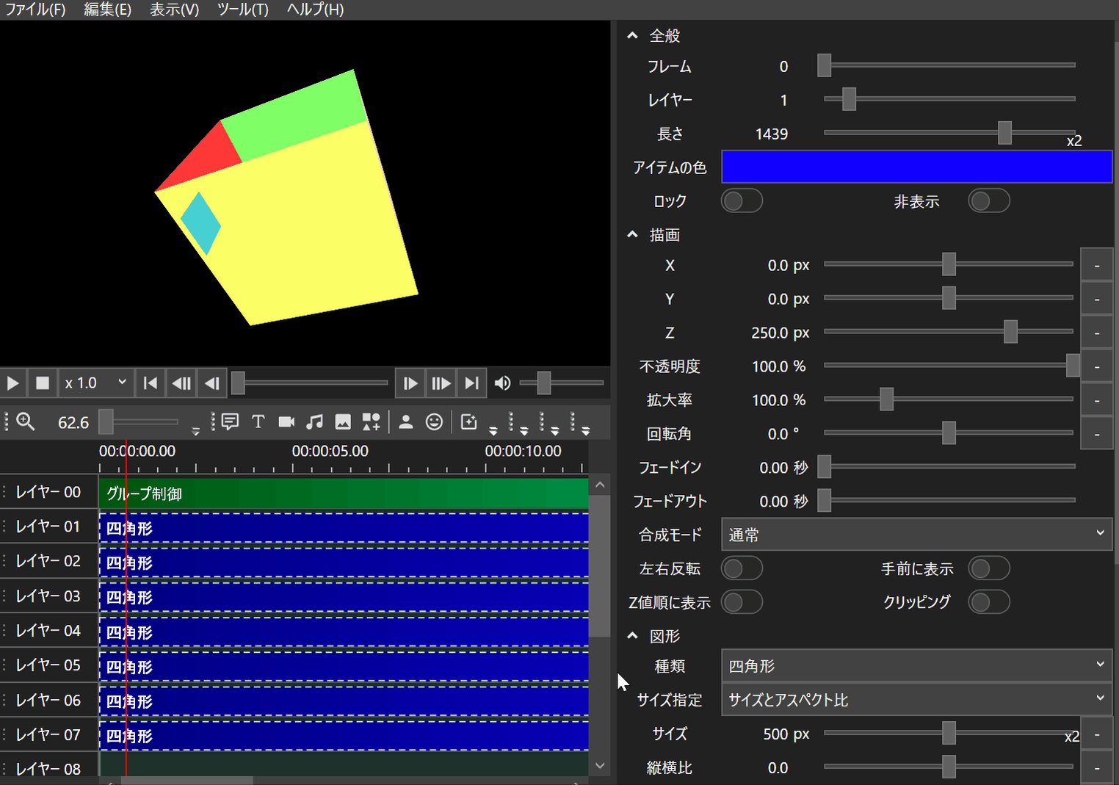Add a video item with the camera icon

click(x=286, y=422)
